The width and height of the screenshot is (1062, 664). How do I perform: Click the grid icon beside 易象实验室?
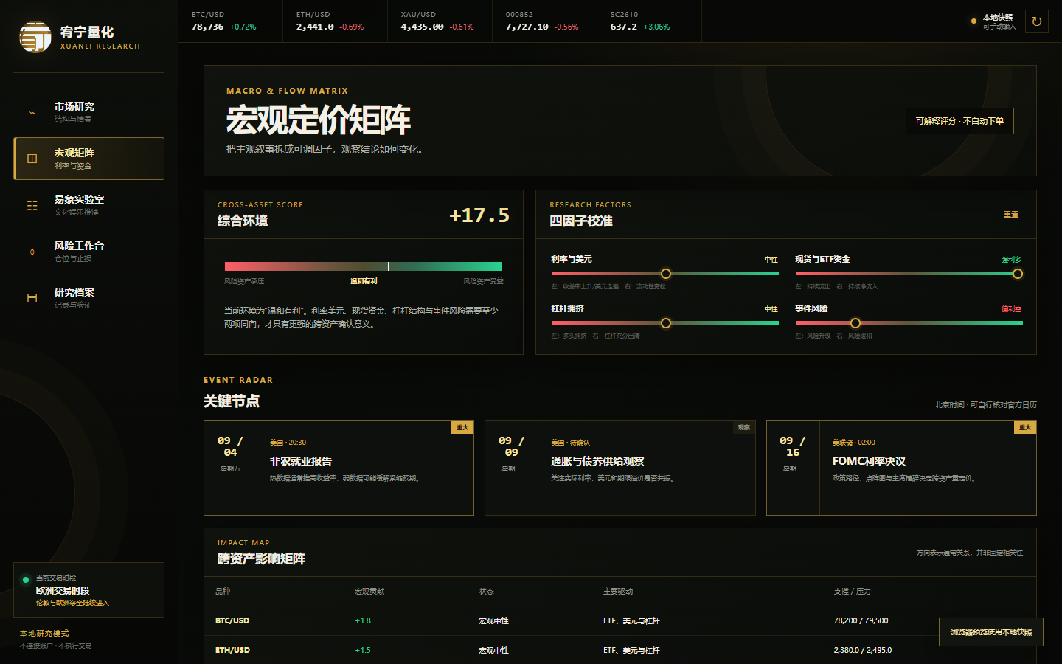pyautogui.click(x=32, y=205)
